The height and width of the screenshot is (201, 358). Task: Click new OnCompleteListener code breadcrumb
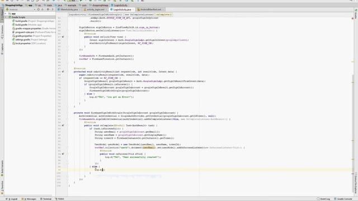(x=139, y=15)
